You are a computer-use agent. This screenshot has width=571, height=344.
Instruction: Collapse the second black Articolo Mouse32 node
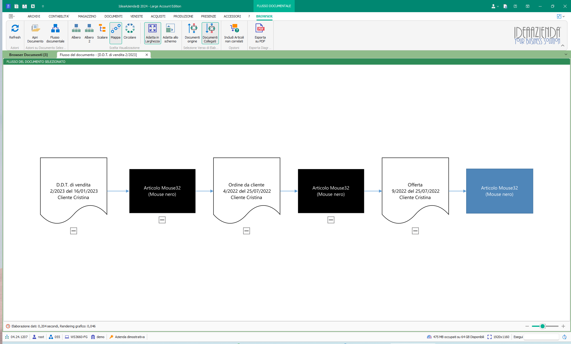click(x=331, y=220)
